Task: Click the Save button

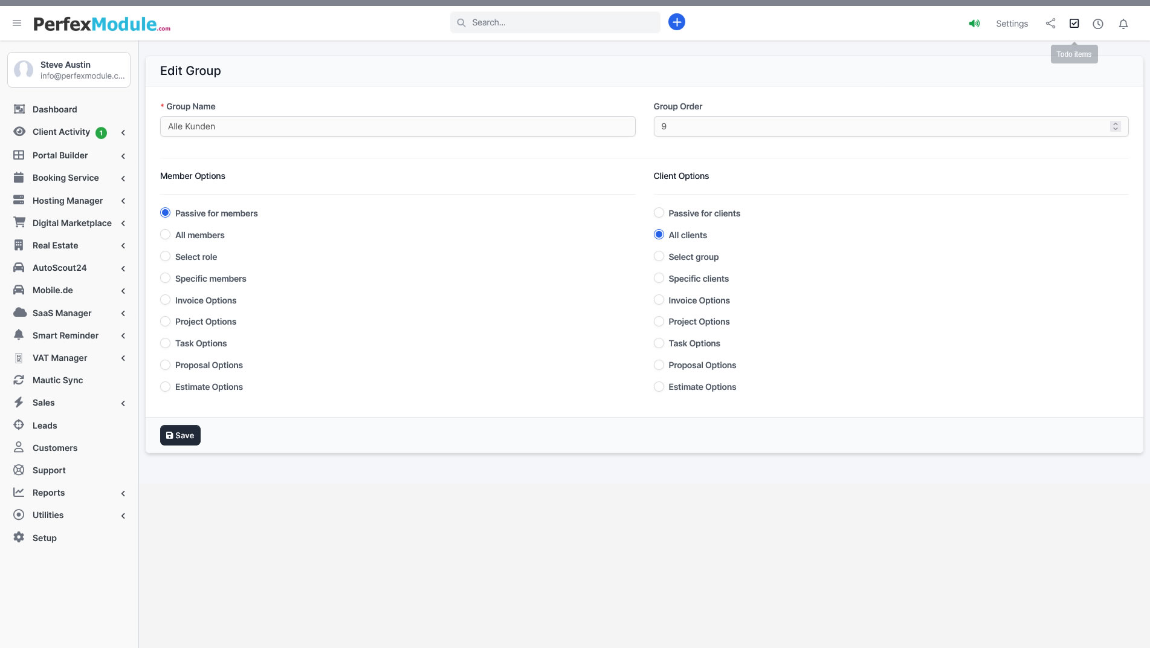Action: [180, 435]
